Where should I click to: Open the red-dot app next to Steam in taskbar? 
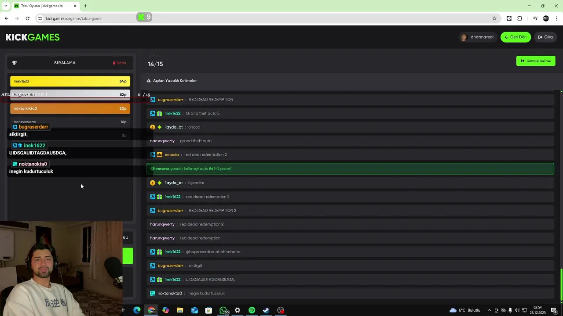coord(281,310)
